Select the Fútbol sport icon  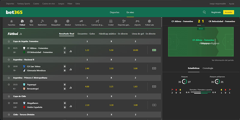pyautogui.click(x=22, y=21)
